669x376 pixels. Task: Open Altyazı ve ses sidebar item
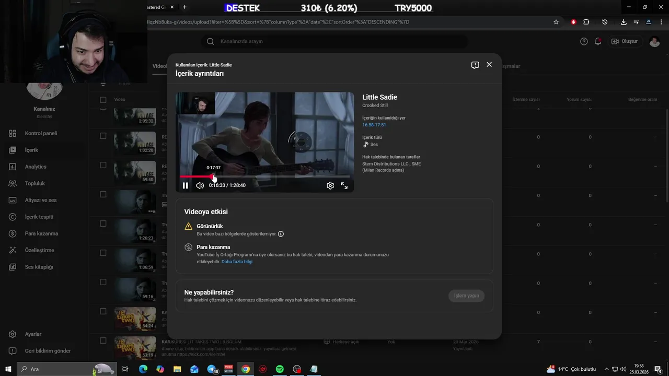click(x=41, y=200)
